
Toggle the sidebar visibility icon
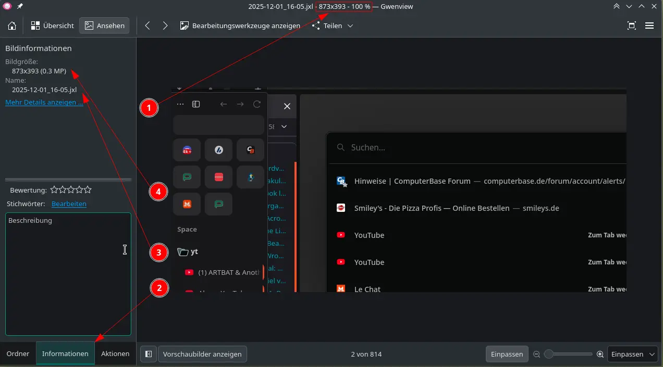[x=149, y=354]
